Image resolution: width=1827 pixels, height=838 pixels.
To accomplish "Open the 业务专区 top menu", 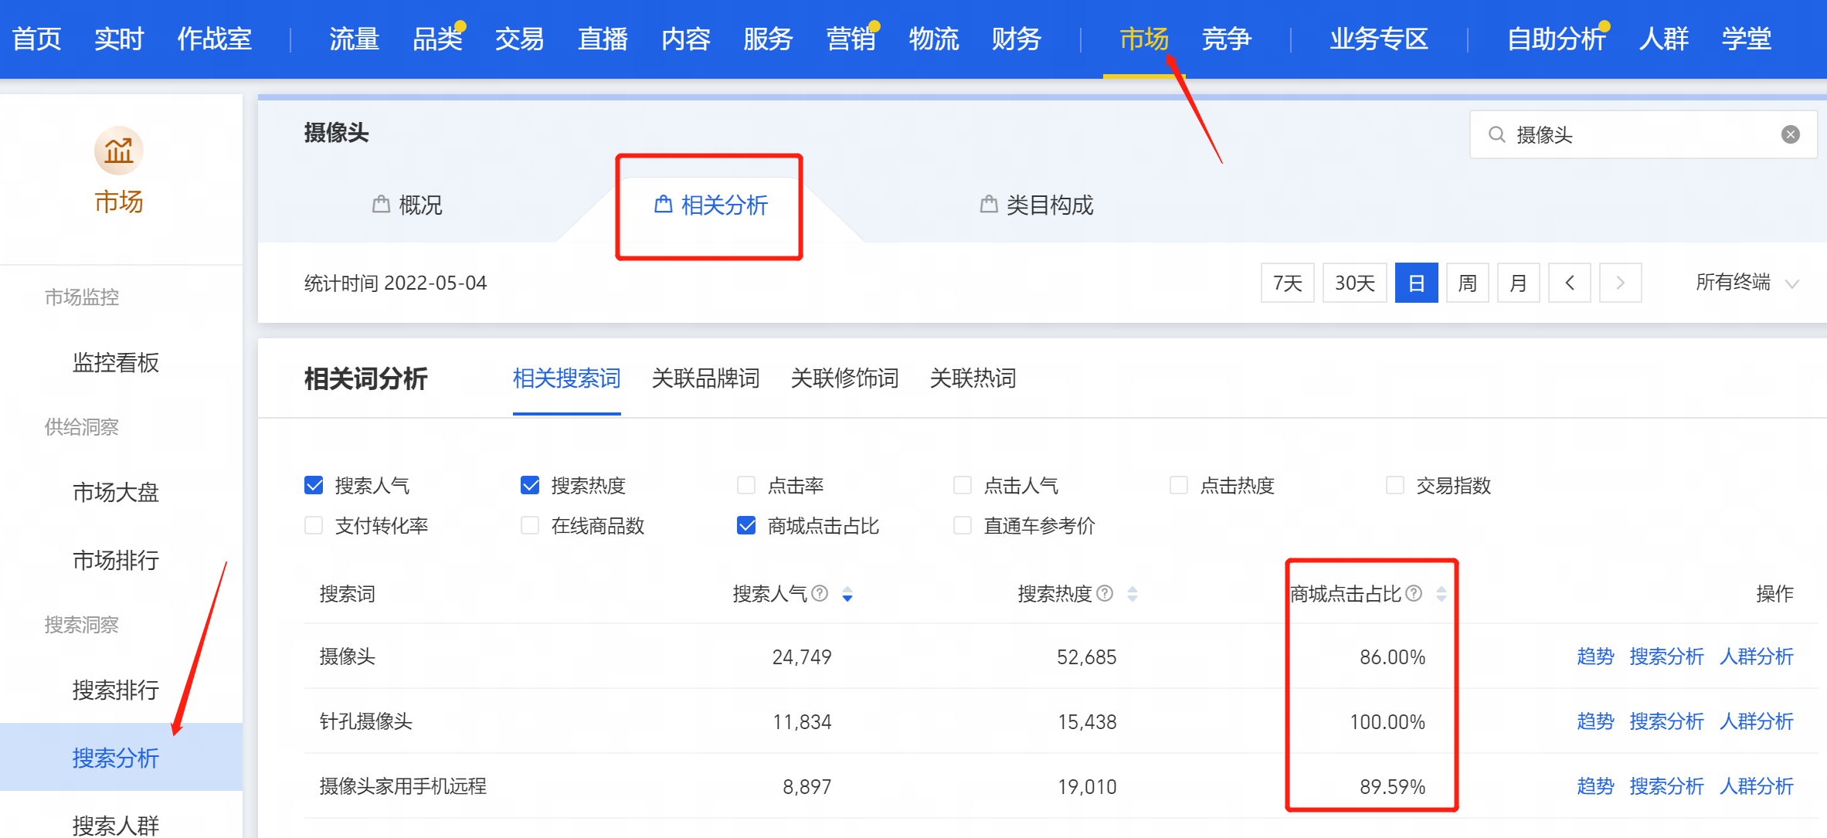I will tap(1379, 39).
